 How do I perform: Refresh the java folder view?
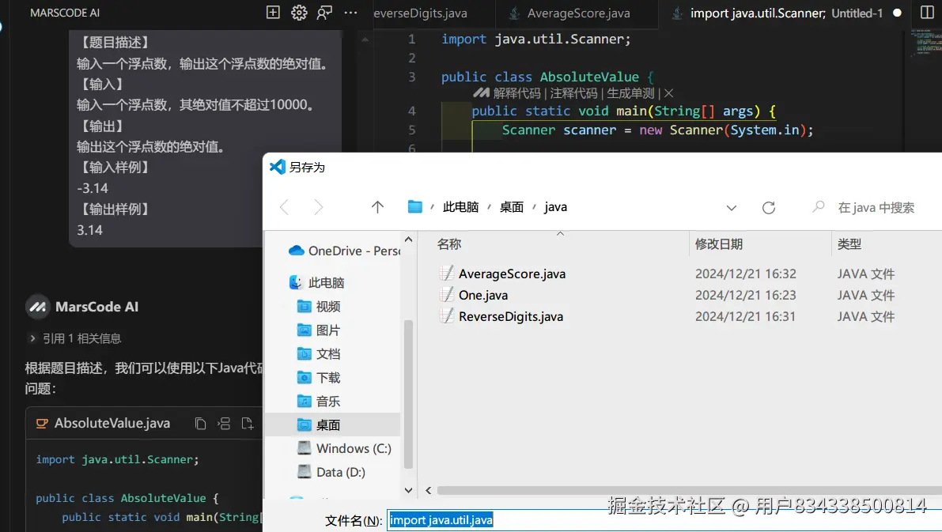point(768,207)
